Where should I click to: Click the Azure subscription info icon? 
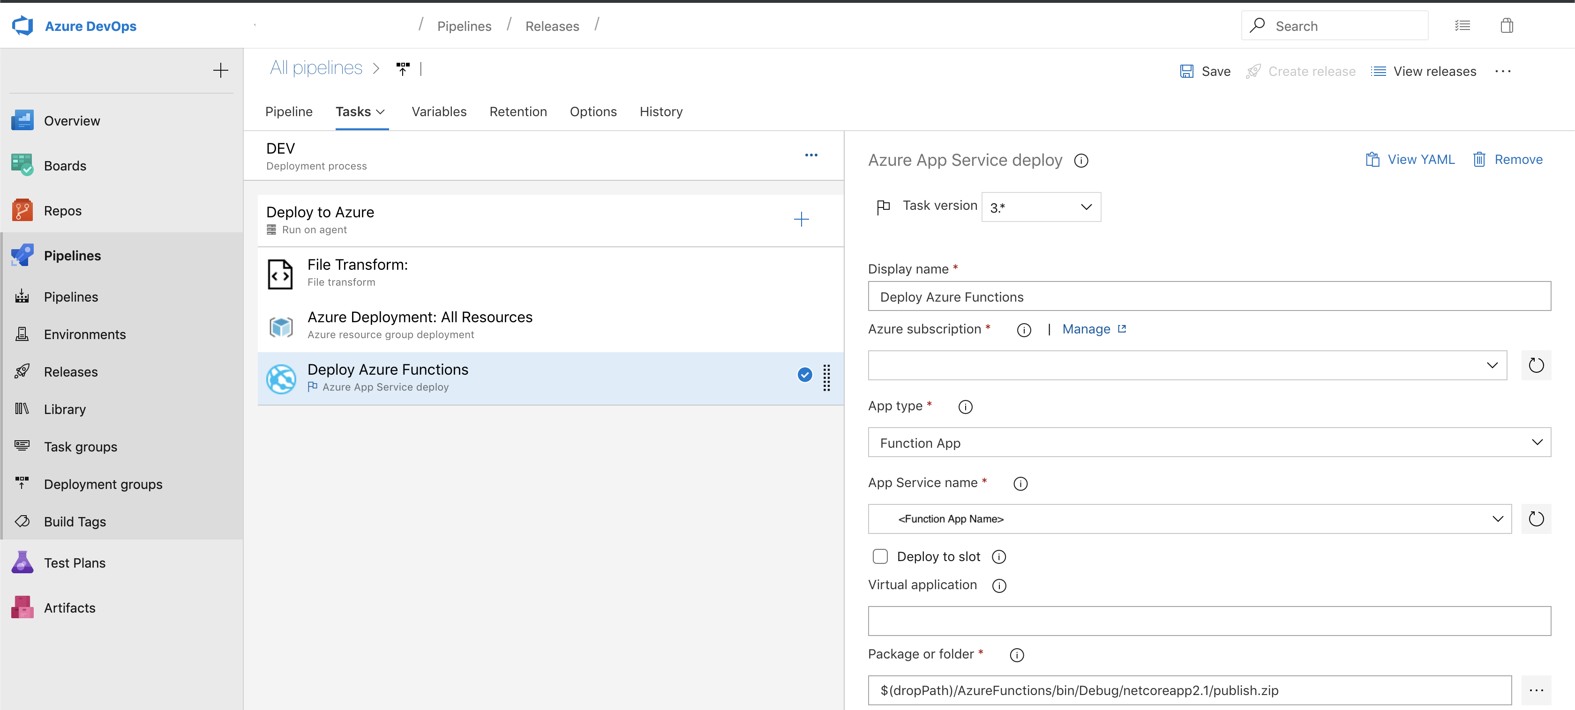point(1024,330)
